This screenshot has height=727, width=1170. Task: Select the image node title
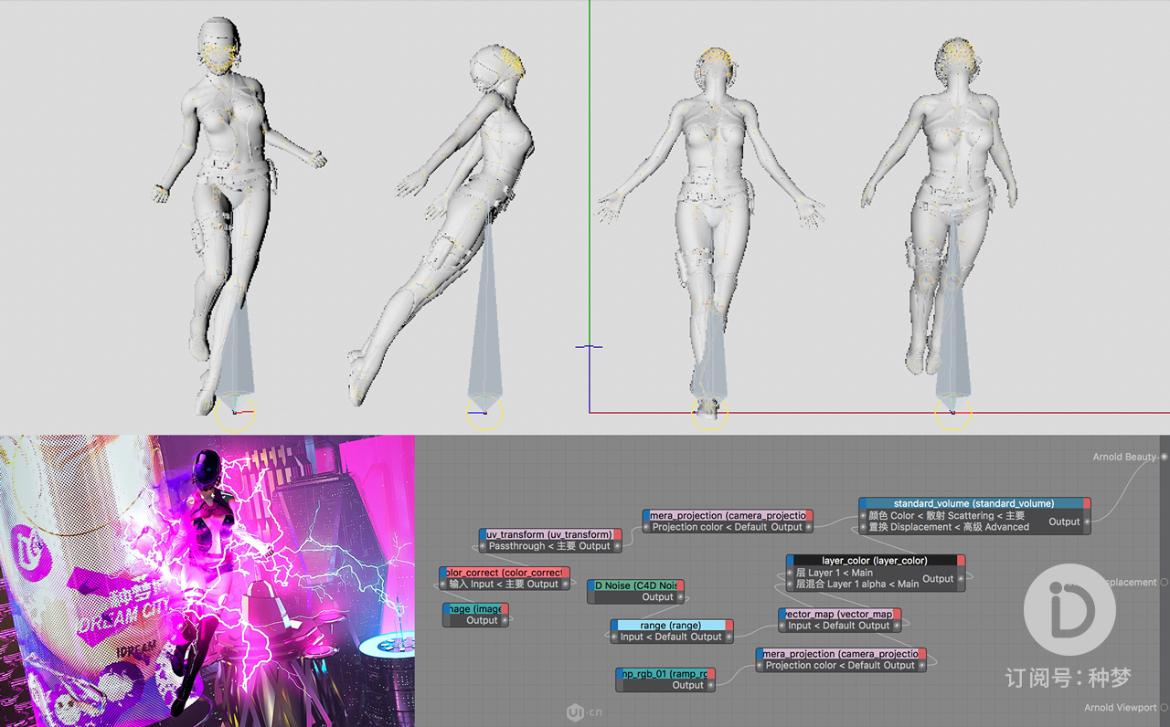[475, 608]
